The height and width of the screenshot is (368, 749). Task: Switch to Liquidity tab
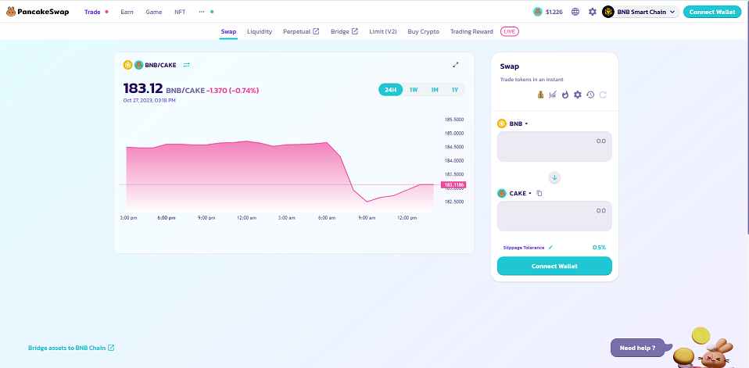[x=260, y=31]
